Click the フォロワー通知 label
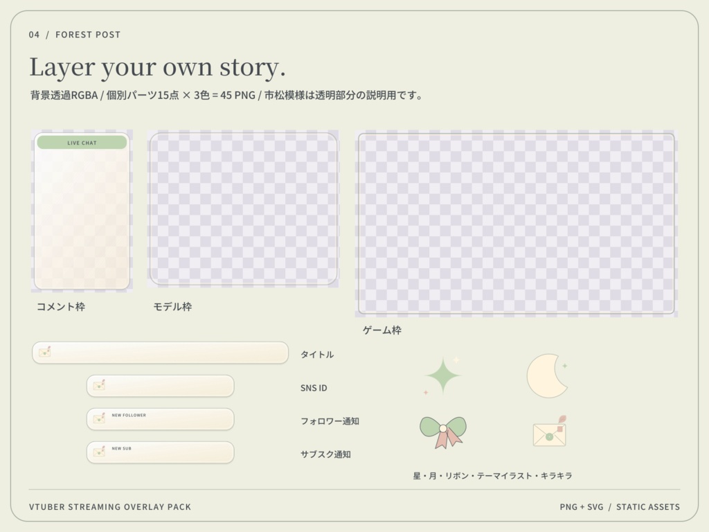The height and width of the screenshot is (532, 709). pyautogui.click(x=330, y=421)
